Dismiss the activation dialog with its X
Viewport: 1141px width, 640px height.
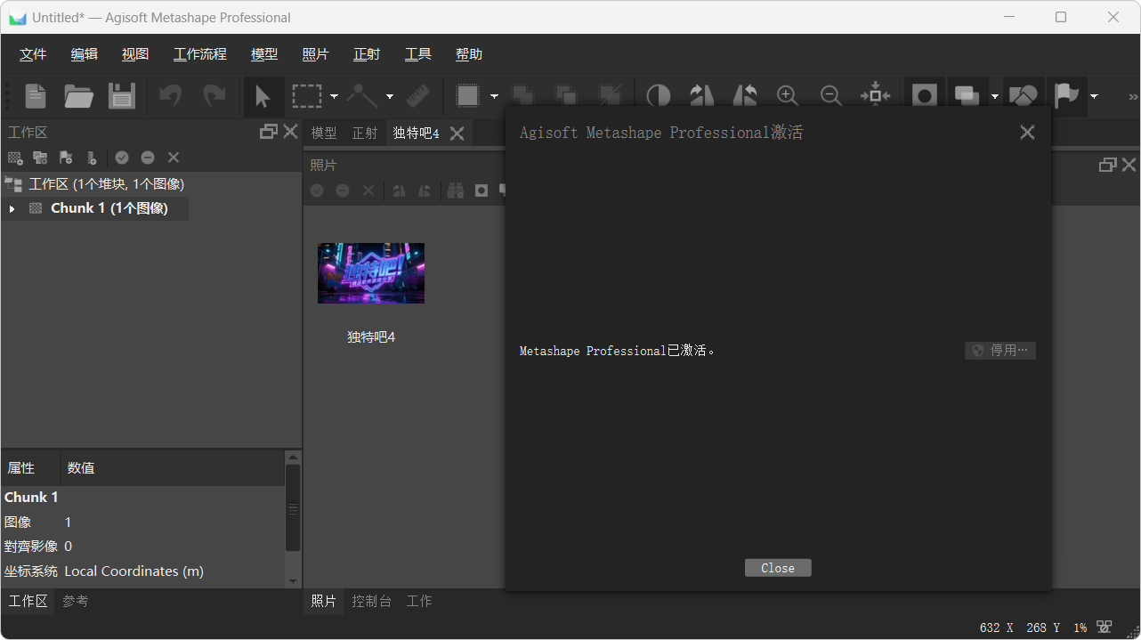tap(1027, 133)
